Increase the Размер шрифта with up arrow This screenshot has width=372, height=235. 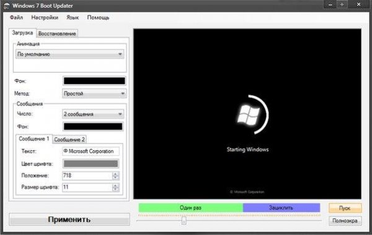click(115, 185)
